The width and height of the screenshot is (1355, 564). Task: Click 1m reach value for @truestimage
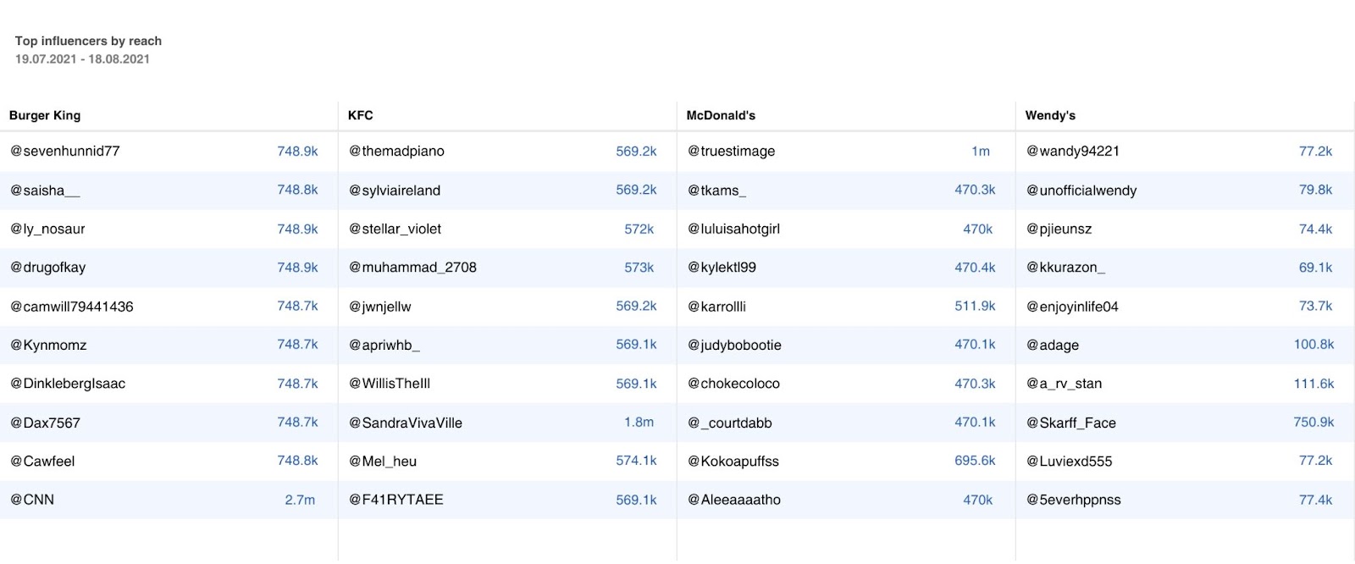pos(981,151)
